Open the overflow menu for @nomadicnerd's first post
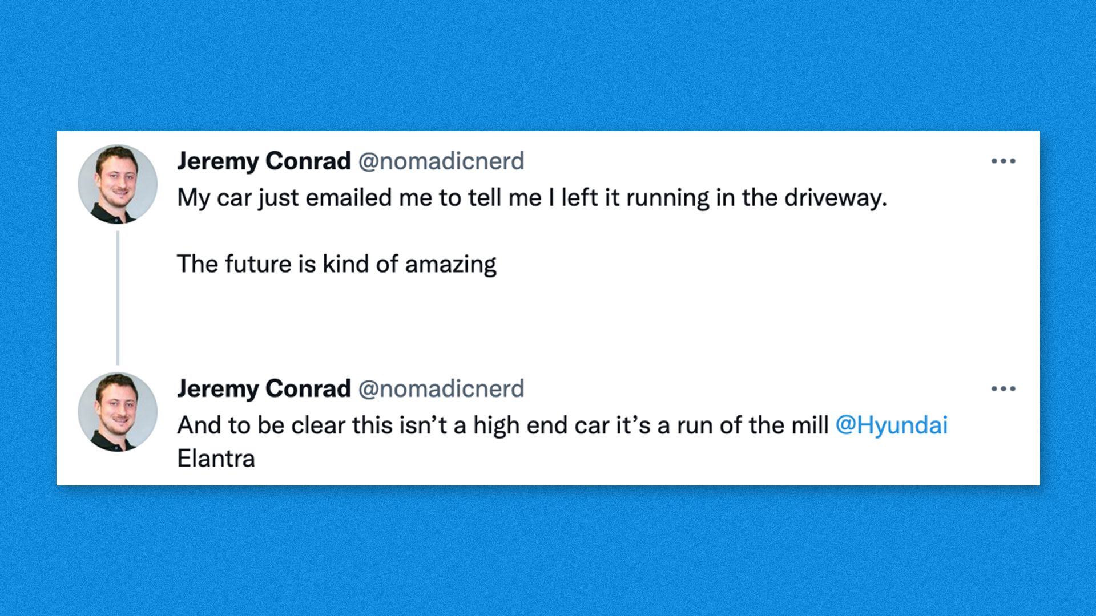1096x616 pixels. 1004,161
